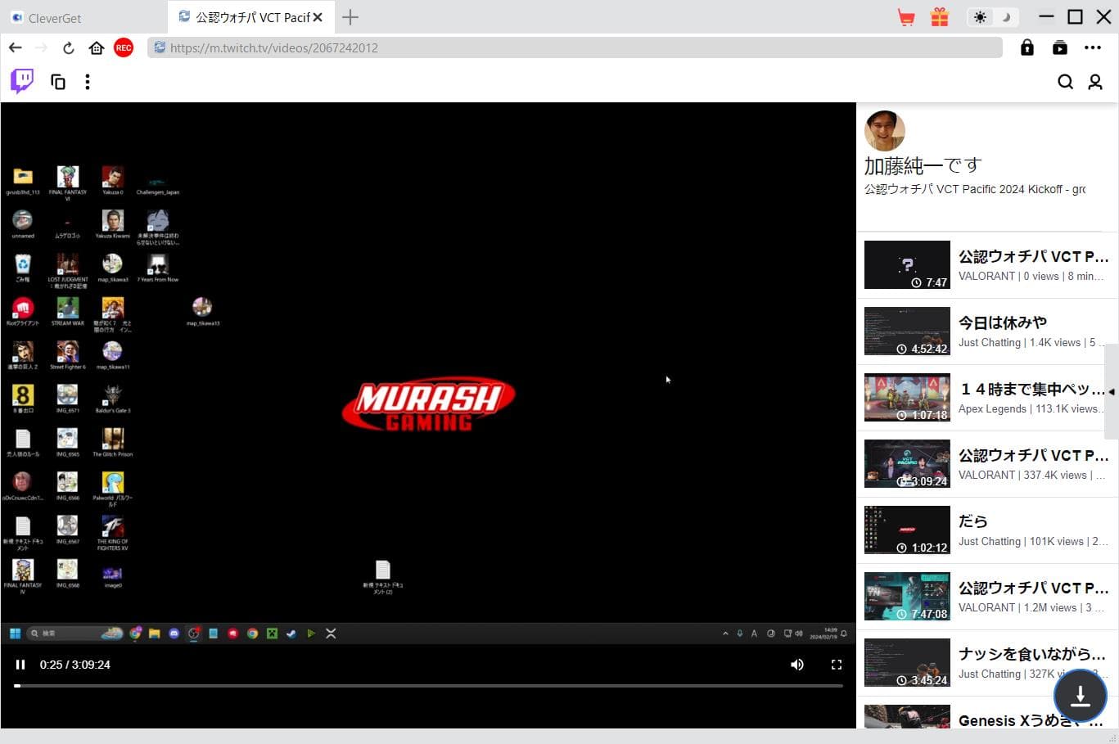Open the thumbnail with 7:47 duration
Viewport: 1119px width, 744px height.
click(x=907, y=264)
